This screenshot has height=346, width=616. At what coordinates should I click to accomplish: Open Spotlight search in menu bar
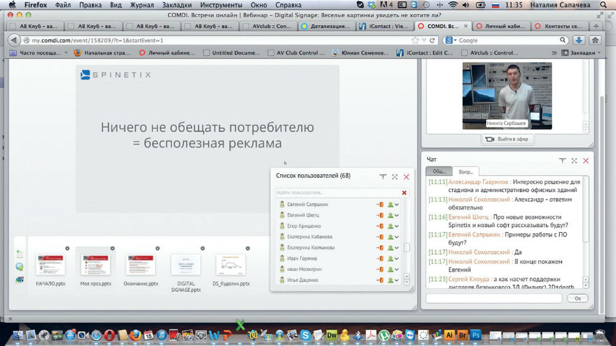point(604,5)
